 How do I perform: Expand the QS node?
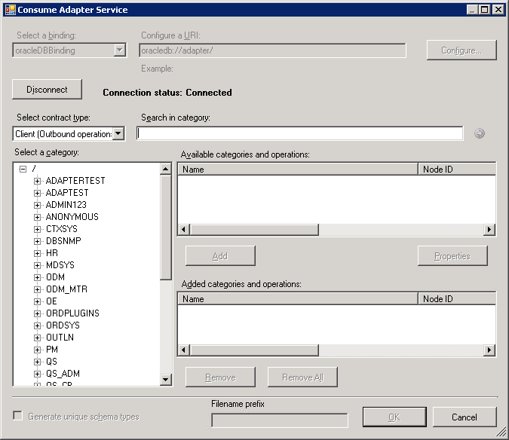38,362
